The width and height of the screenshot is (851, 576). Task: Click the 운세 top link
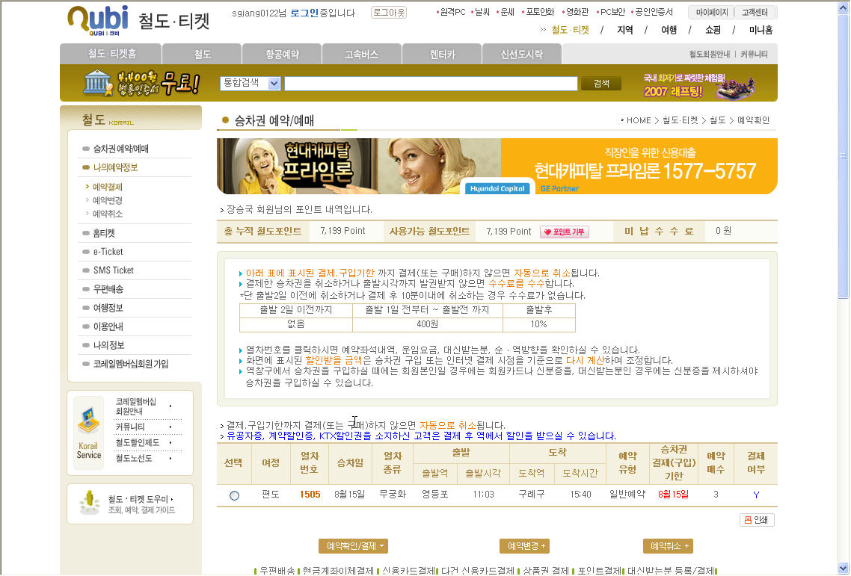(506, 12)
